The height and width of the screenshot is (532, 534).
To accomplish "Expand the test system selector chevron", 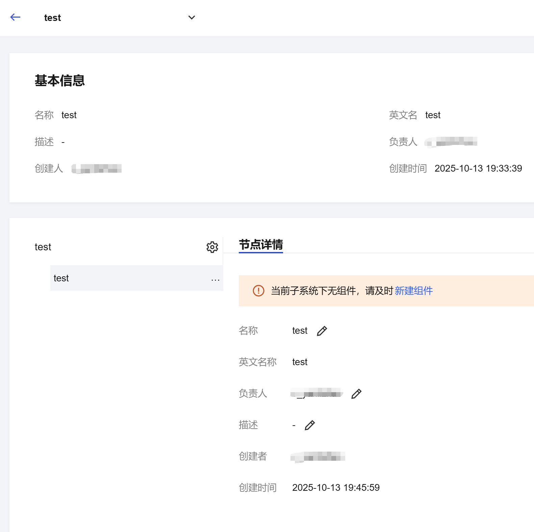I will point(192,18).
